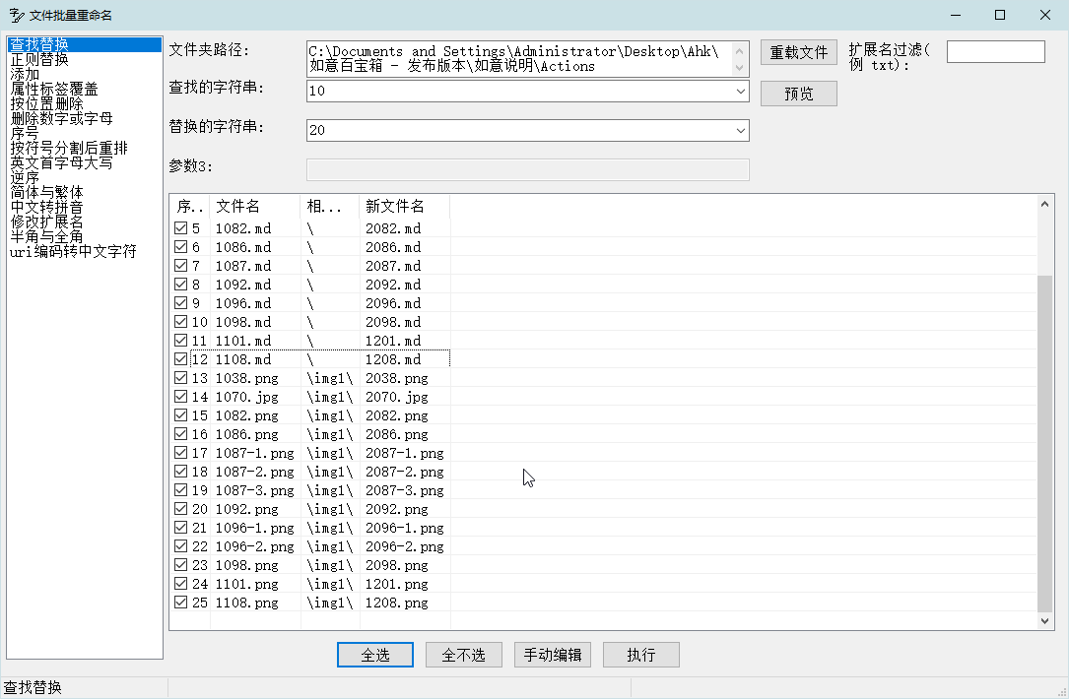The width and height of the screenshot is (1069, 699).
Task: Open the 替换的字符串 dropdown arrow
Action: click(x=740, y=130)
